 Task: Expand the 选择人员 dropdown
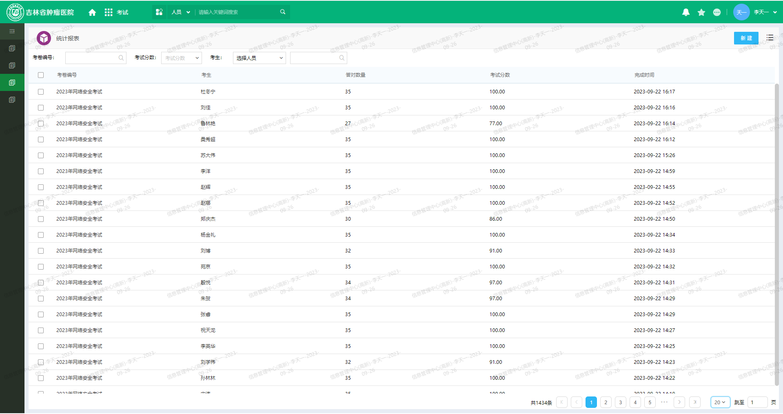click(x=260, y=58)
